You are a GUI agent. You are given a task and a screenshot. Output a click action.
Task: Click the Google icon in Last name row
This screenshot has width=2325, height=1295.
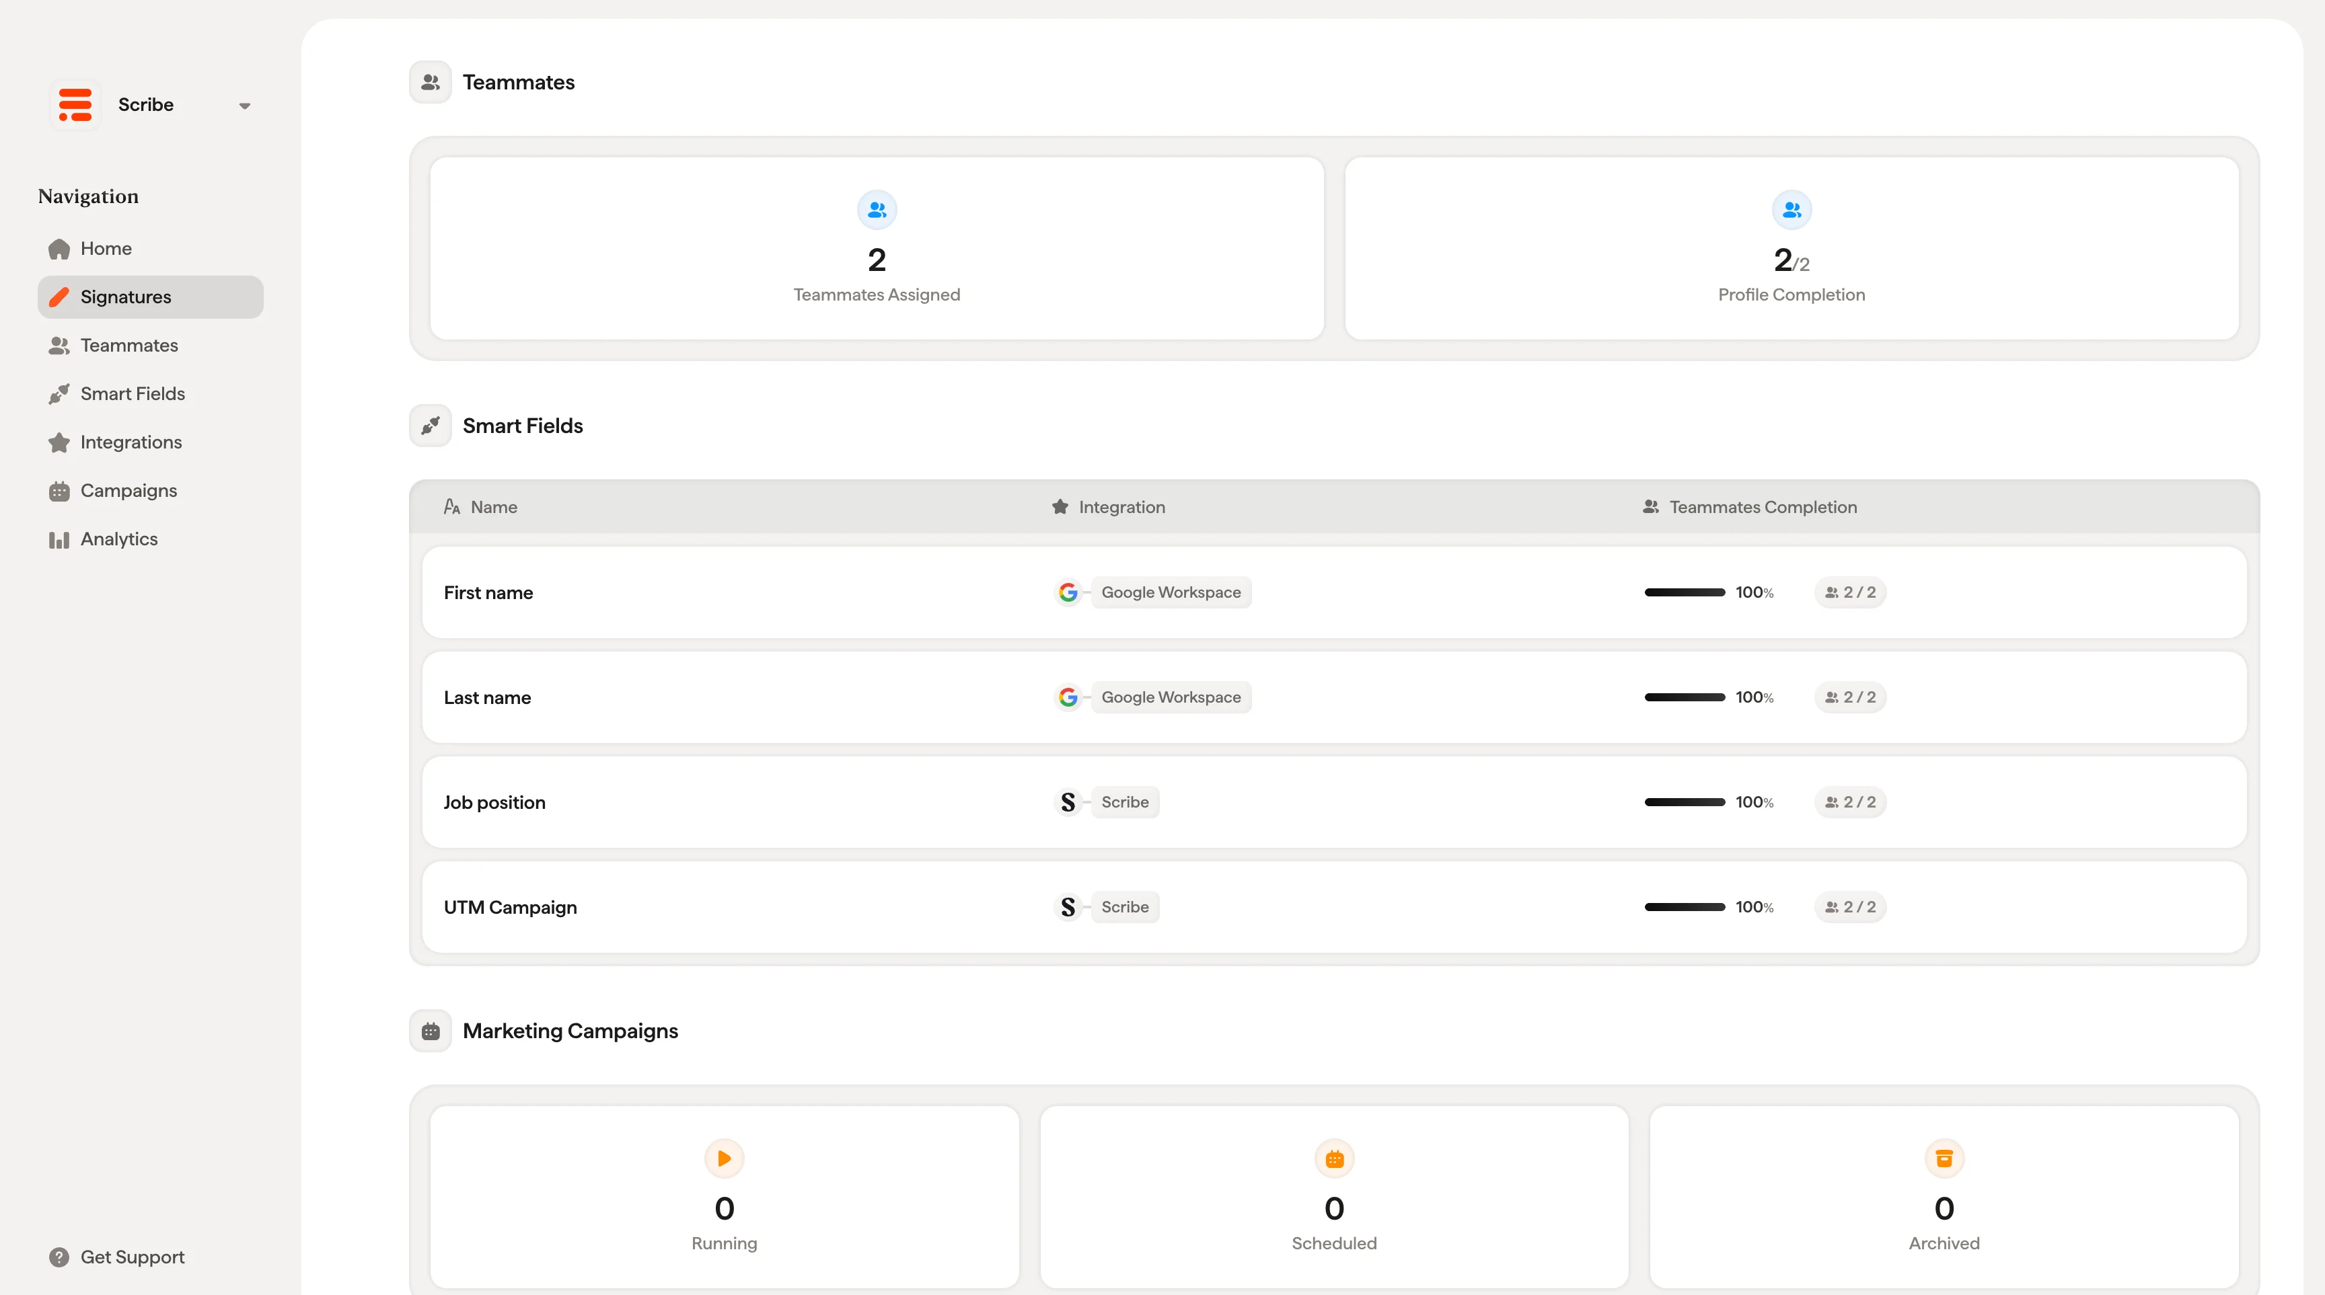(1068, 697)
